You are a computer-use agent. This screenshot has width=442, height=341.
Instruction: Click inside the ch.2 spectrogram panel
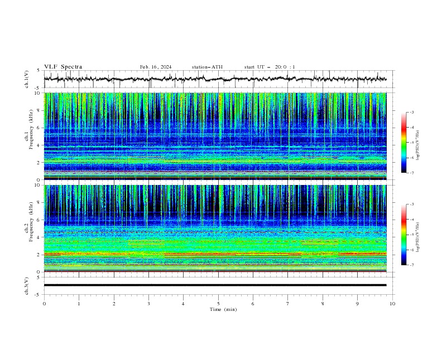[215, 228]
